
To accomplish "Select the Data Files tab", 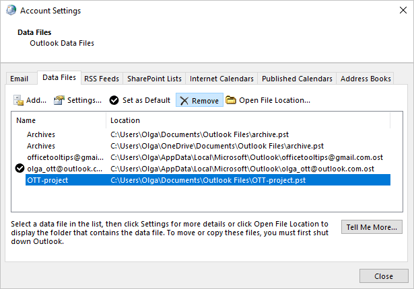I will pyautogui.click(x=59, y=77).
